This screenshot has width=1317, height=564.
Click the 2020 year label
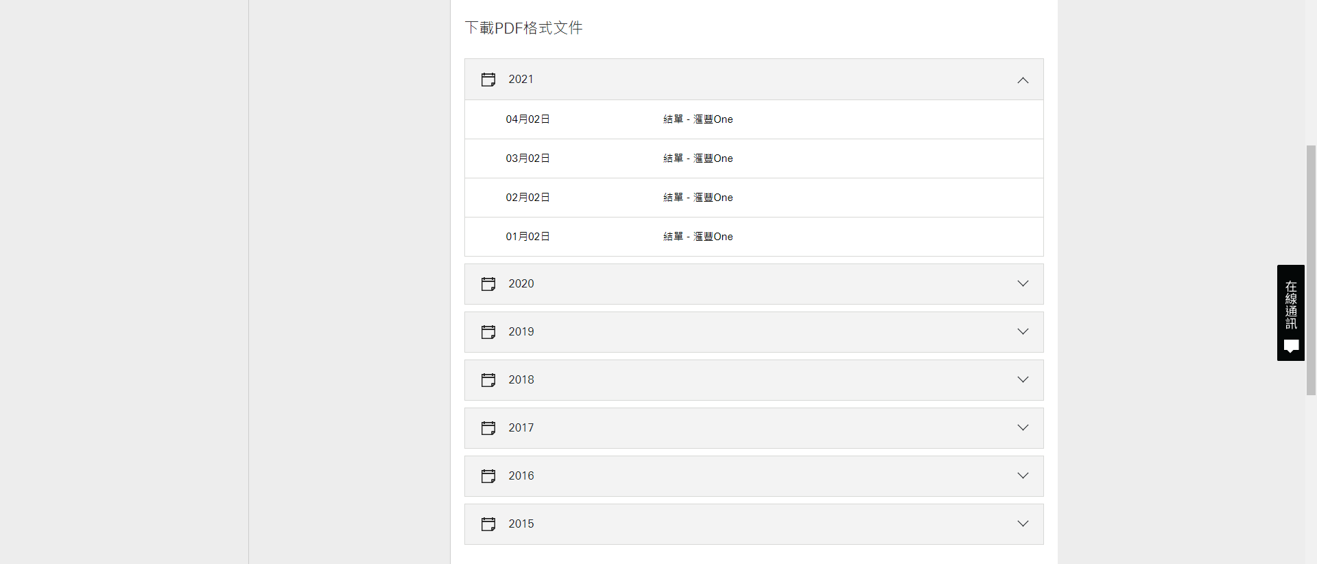point(521,284)
